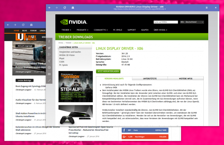224x145 pixels.
Task: Click the ZUGEHÖRIGE SEITEN sidebar header
Action: click(75, 47)
